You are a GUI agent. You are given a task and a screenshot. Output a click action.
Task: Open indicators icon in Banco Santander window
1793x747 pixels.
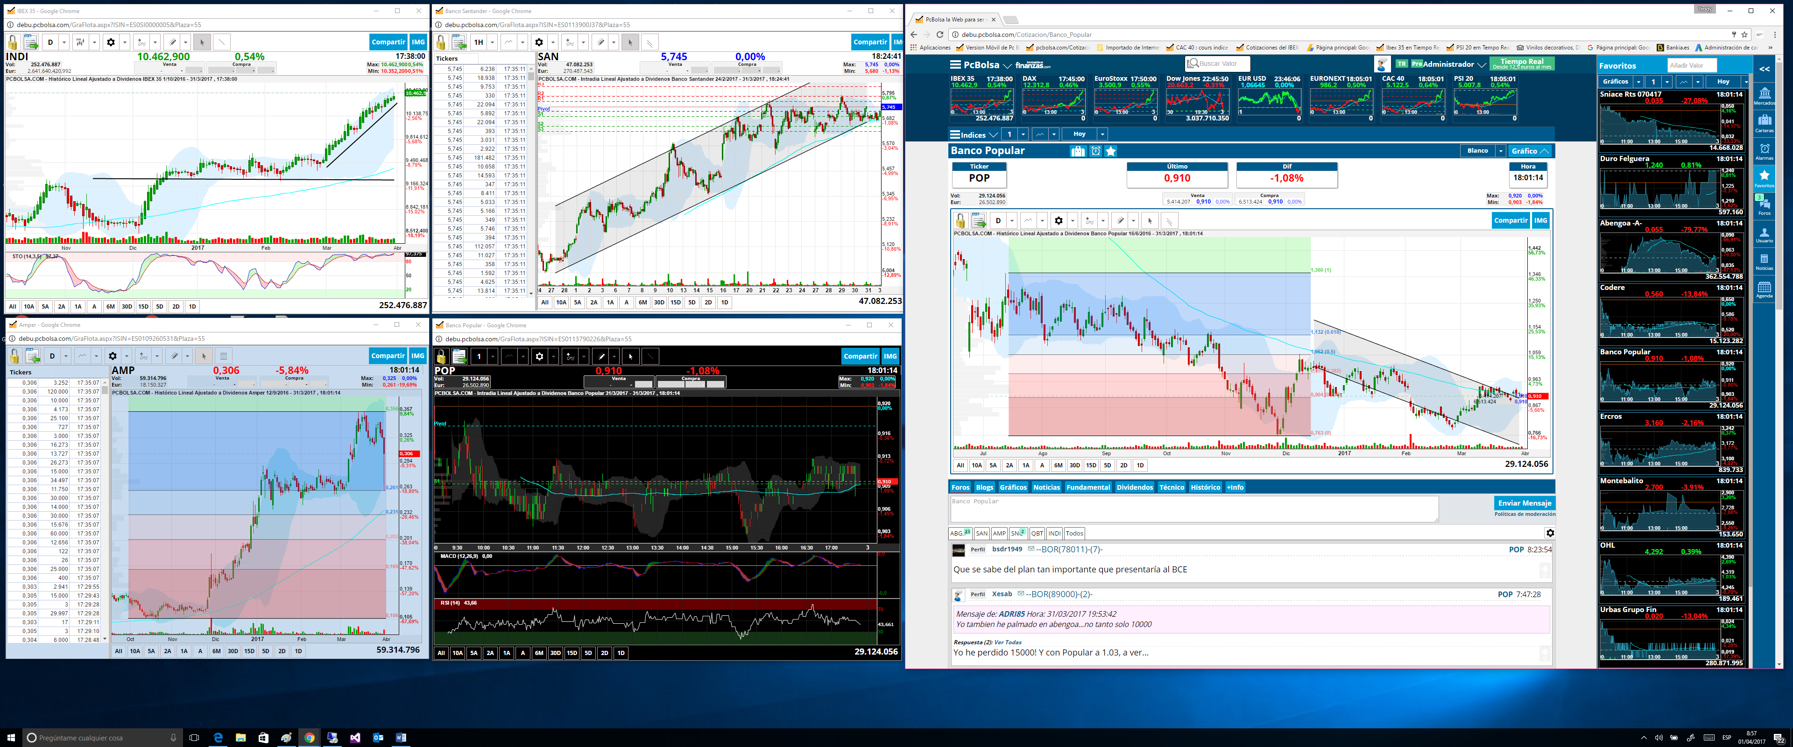click(570, 42)
